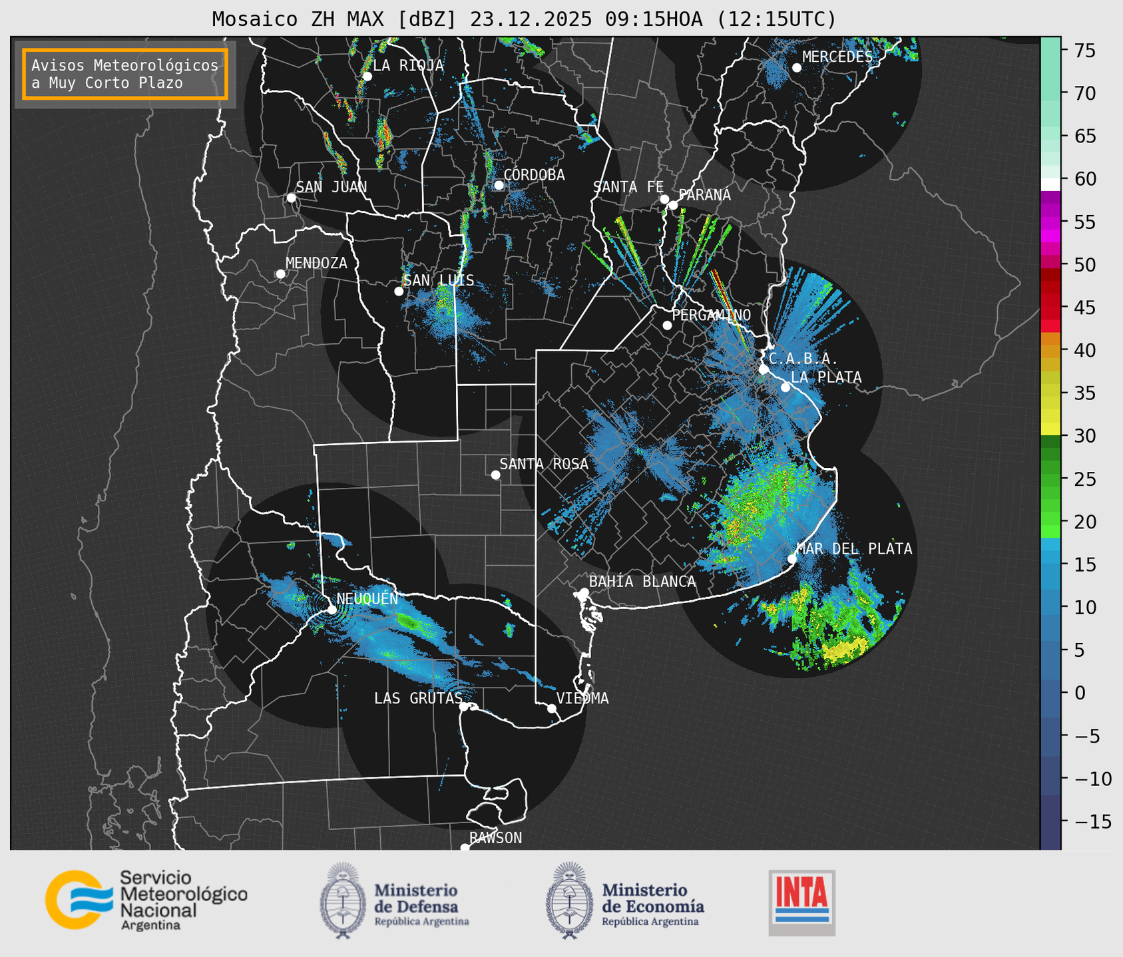This screenshot has width=1123, height=957.
Task: Select the Santa Rosa city marker dot
Action: click(495, 475)
